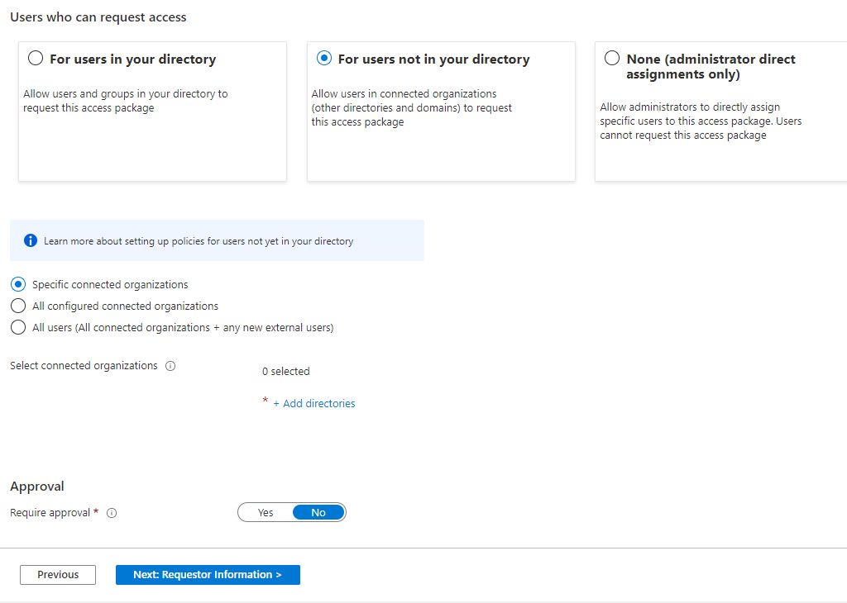Click '+ Add directories' link
The height and width of the screenshot is (603, 847).
pyautogui.click(x=318, y=404)
